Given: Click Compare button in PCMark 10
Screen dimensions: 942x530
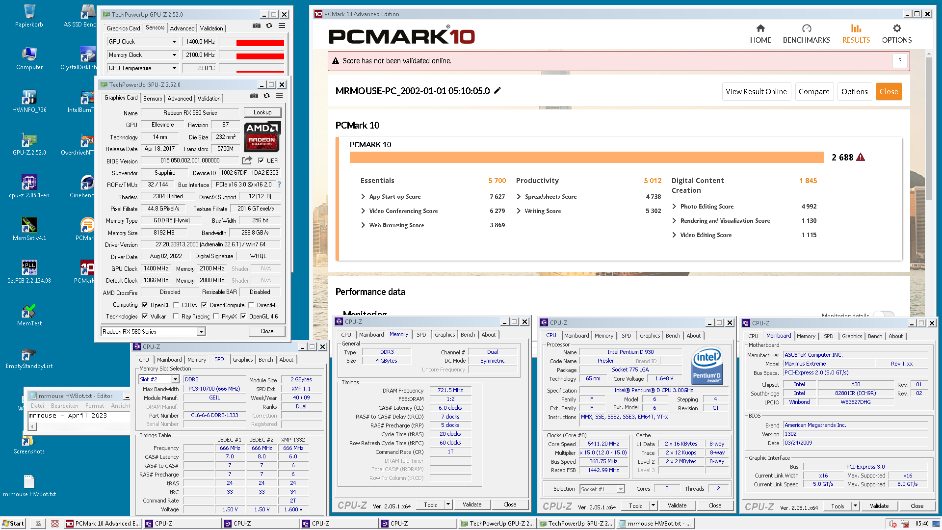Looking at the screenshot, I should 814,92.
